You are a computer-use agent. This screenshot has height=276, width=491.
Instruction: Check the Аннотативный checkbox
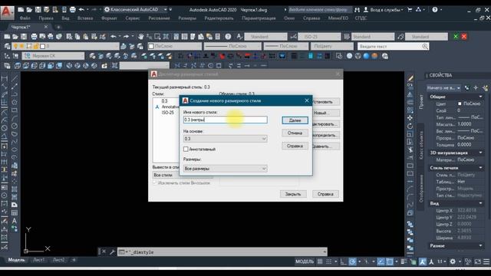coord(186,149)
